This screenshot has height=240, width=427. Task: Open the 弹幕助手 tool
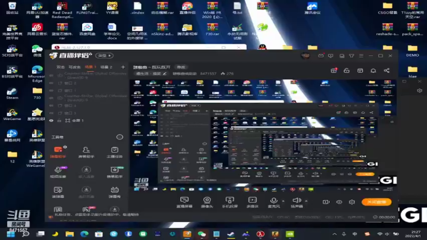tap(58, 152)
